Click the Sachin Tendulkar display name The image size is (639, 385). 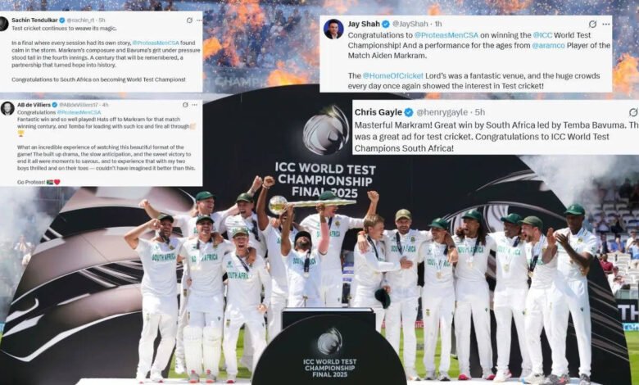click(x=34, y=20)
